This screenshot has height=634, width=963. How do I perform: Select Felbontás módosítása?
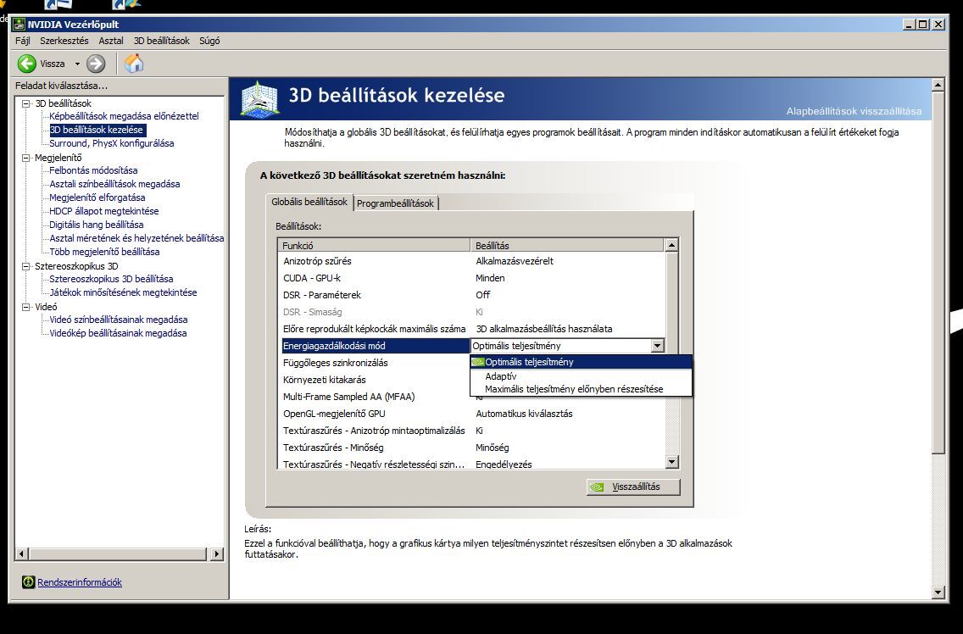(x=93, y=170)
